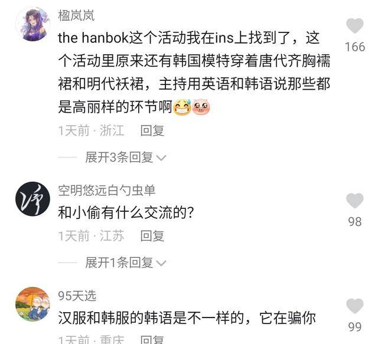Click chevron next to 展开3条回复
The image size is (378, 344).
(x=161, y=158)
